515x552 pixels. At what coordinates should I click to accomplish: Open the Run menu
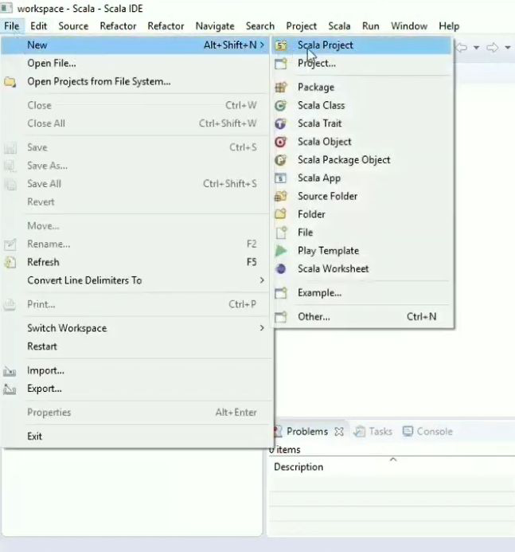371,26
